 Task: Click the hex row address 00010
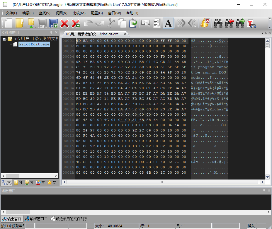click(x=68, y=120)
